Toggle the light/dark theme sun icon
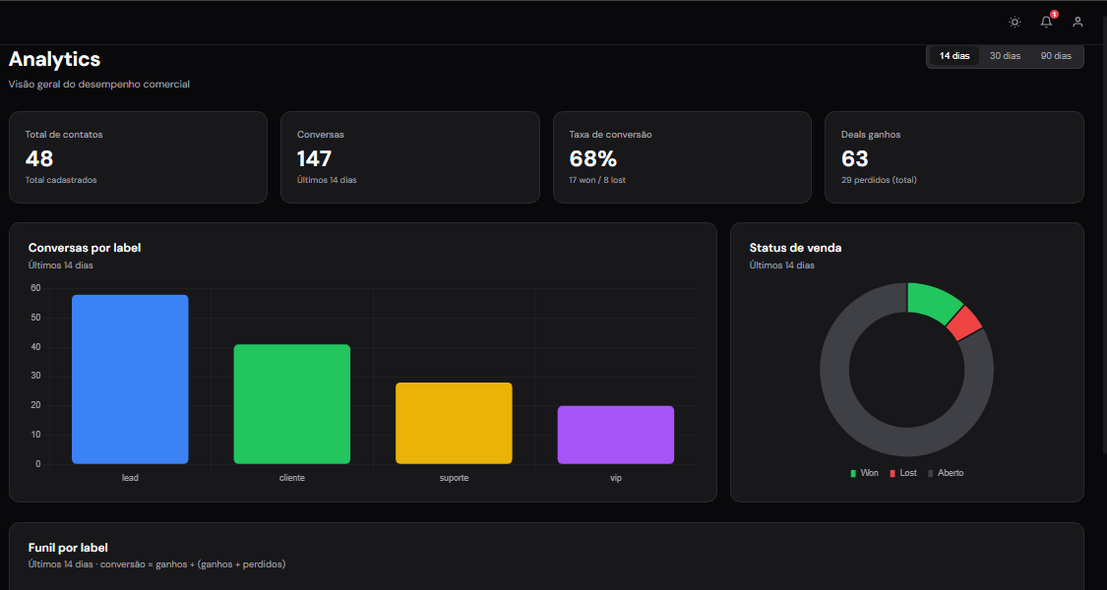This screenshot has width=1107, height=590. [1015, 22]
